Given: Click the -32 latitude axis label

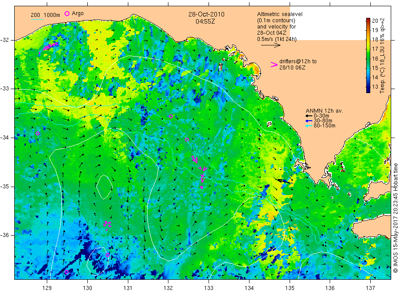Looking at the screenshot, I should (x=4, y=40).
